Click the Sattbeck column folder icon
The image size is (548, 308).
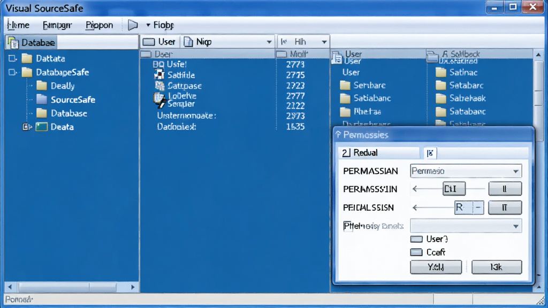(x=432, y=57)
